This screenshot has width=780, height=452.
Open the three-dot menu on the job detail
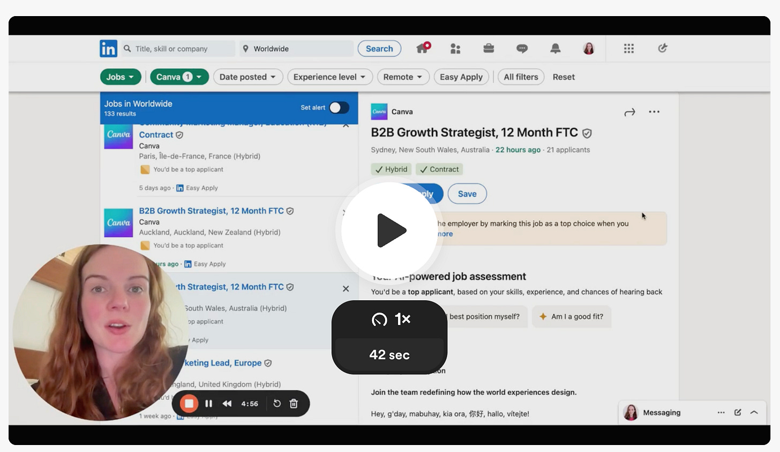tap(654, 112)
